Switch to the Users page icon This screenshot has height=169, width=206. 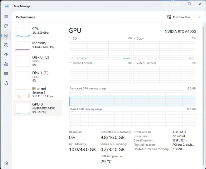(6, 64)
